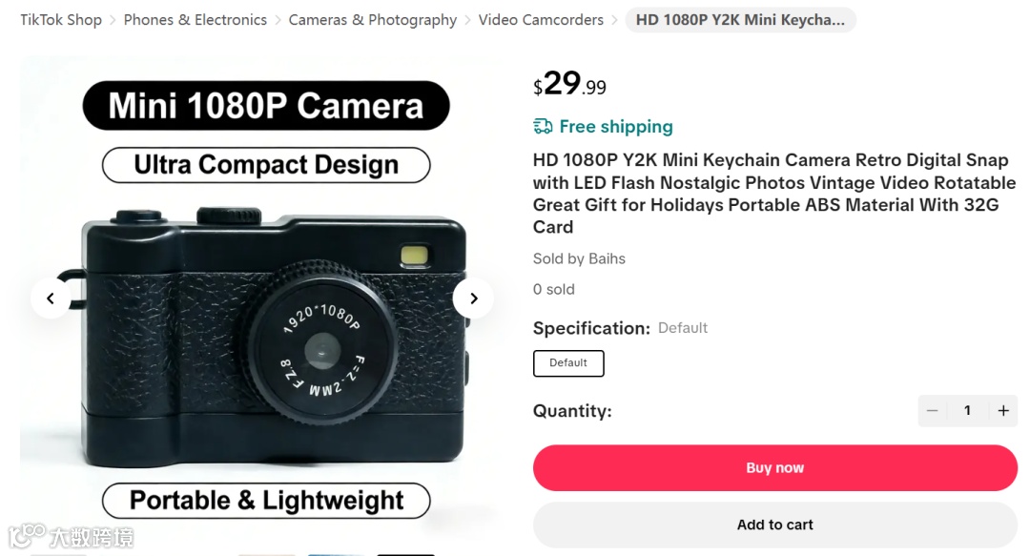
Task: Open Phones & Electronics category
Action: point(196,20)
